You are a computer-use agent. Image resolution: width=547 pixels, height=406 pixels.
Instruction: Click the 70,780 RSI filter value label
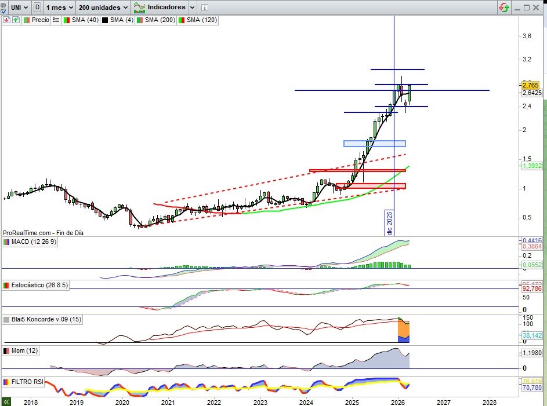pyautogui.click(x=532, y=387)
